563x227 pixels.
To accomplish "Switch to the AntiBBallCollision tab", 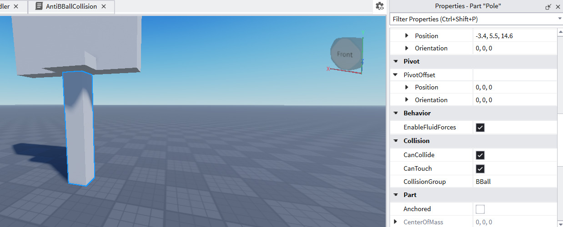I will pos(71,7).
